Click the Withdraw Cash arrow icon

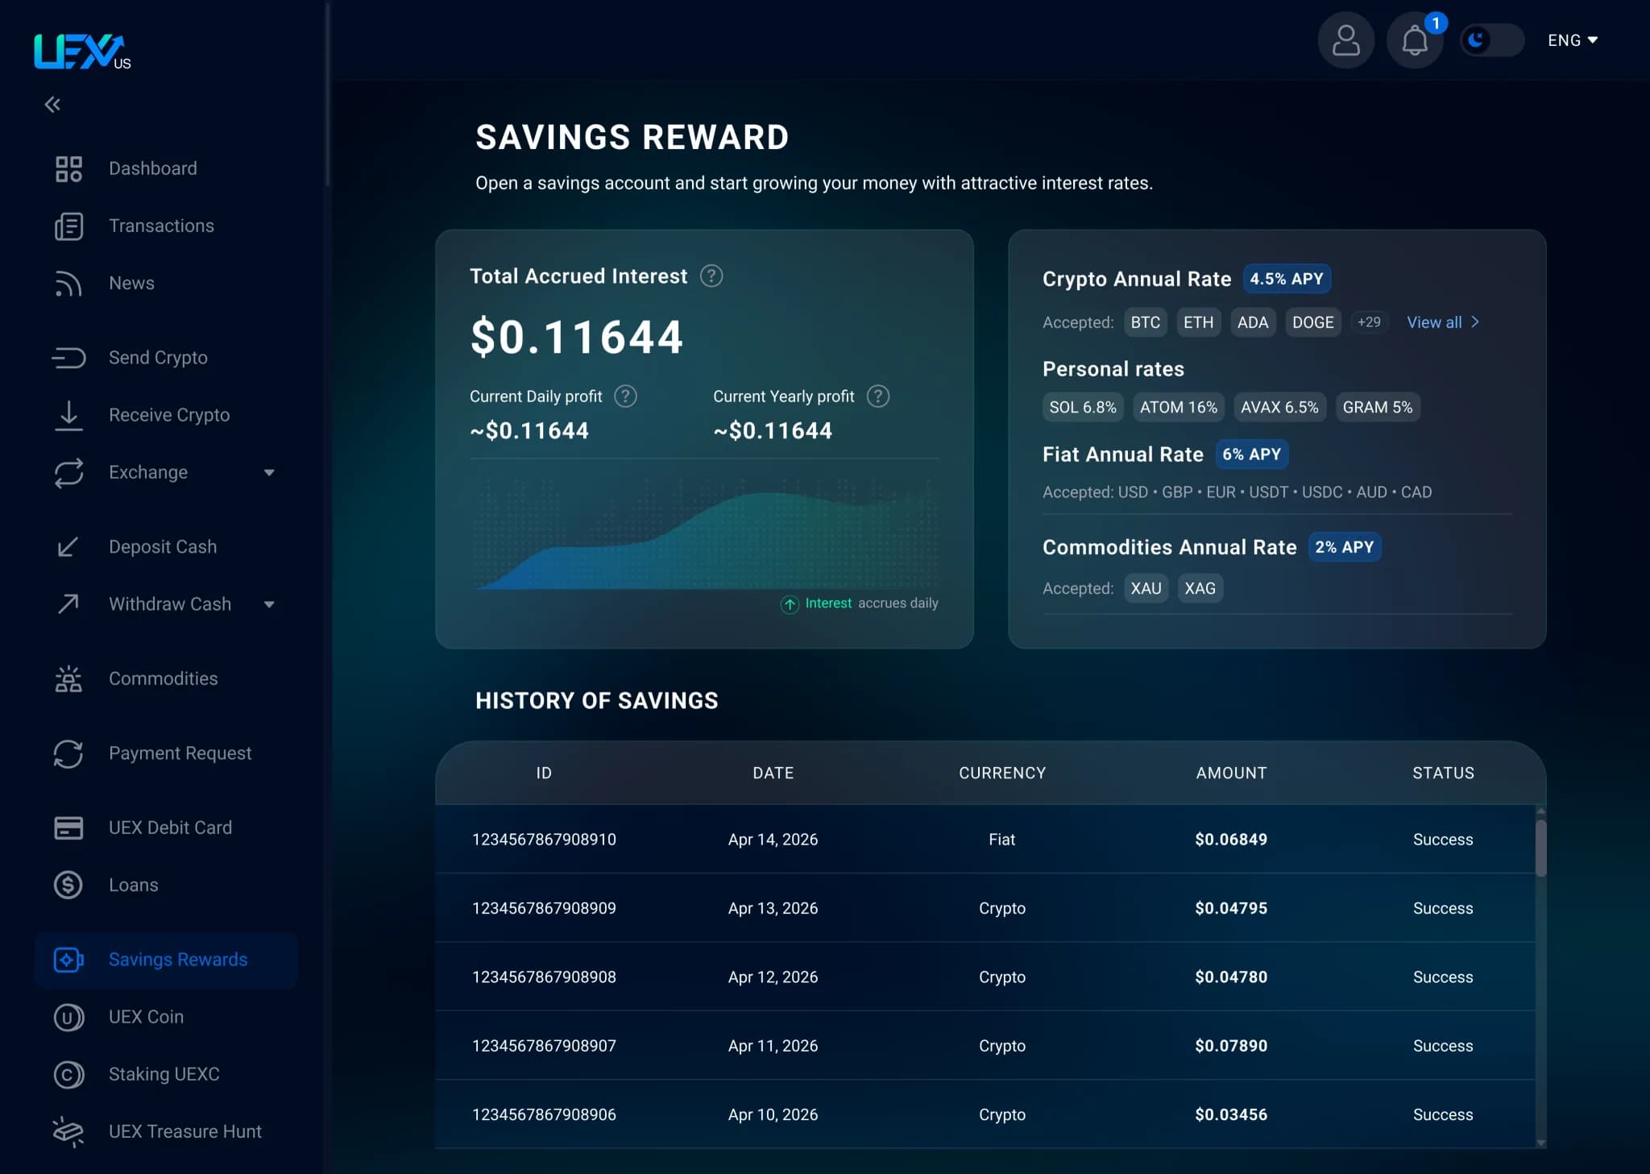(x=68, y=604)
